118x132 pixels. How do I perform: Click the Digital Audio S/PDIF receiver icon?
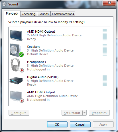(16, 81)
